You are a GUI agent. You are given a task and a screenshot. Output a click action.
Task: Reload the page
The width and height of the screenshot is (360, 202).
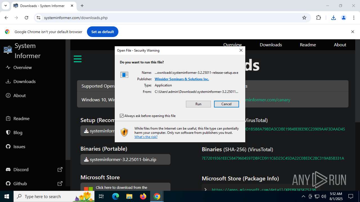click(x=26, y=18)
